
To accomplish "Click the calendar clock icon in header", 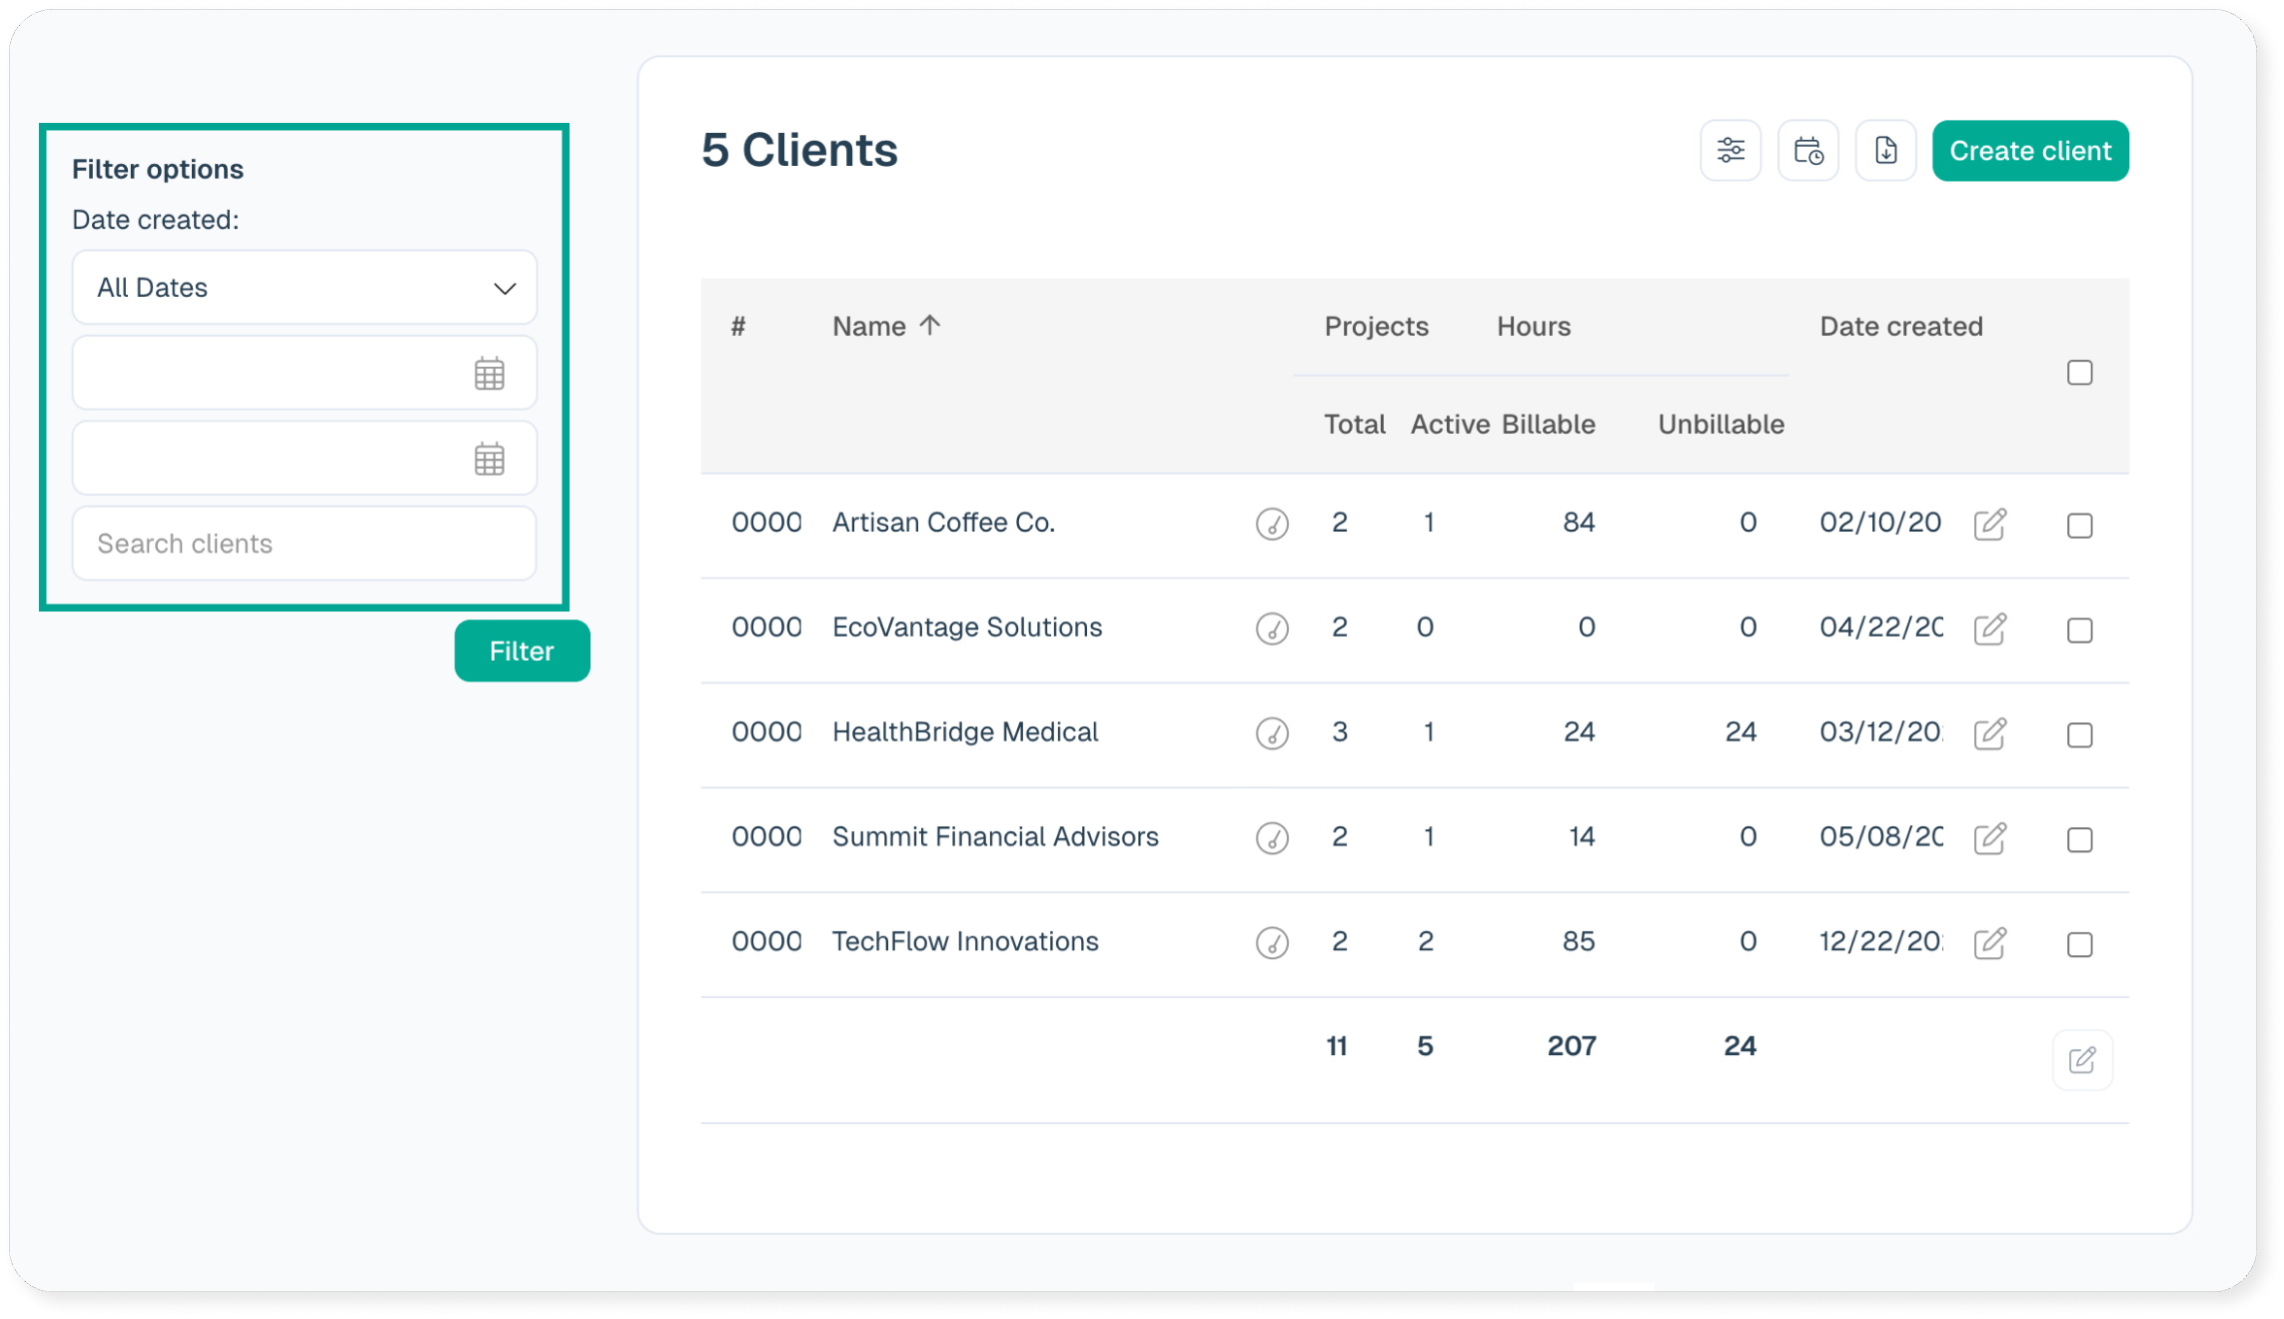I will tap(1807, 151).
